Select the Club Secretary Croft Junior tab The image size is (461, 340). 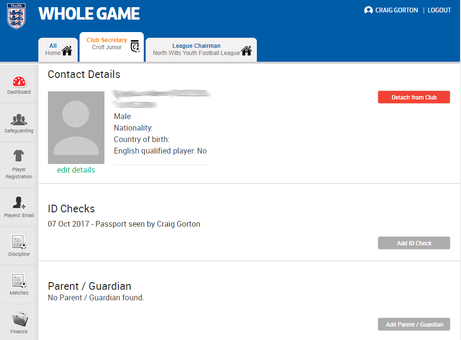point(112,47)
